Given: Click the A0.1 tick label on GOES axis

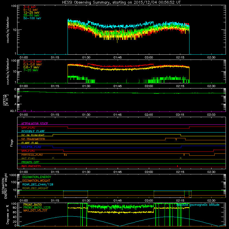Looking at the screenshot, I should (x=13, y=111).
